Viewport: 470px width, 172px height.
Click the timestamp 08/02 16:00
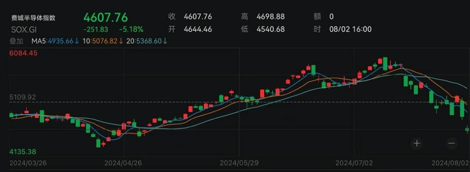350,29
